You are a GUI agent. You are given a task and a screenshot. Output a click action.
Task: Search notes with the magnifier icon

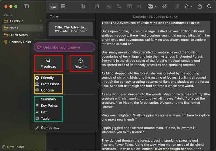209,6
